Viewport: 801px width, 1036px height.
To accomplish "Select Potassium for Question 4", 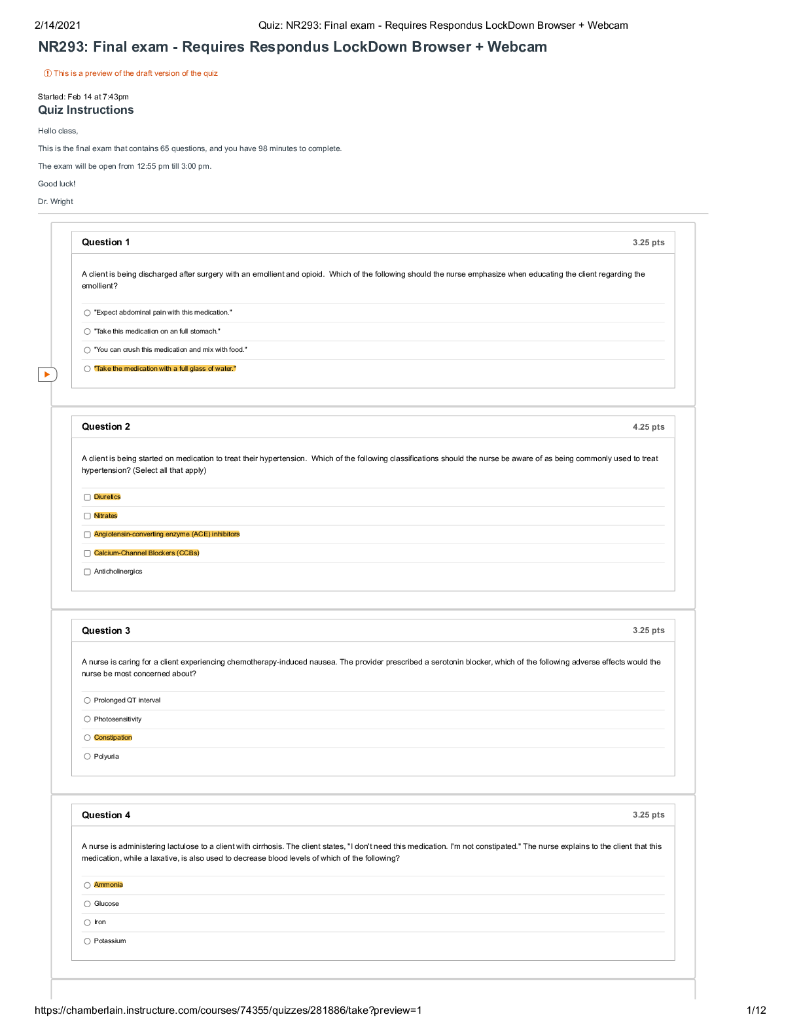I will point(87,941).
